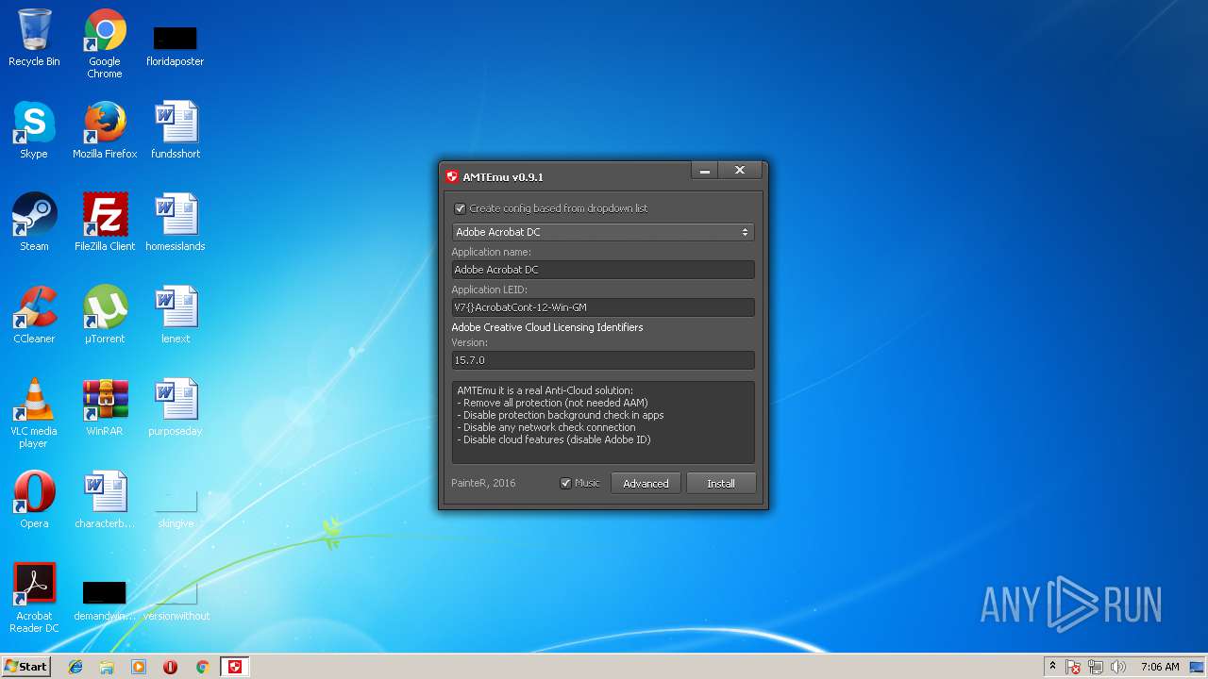
Task: Click the Application name input field
Action: point(602,270)
